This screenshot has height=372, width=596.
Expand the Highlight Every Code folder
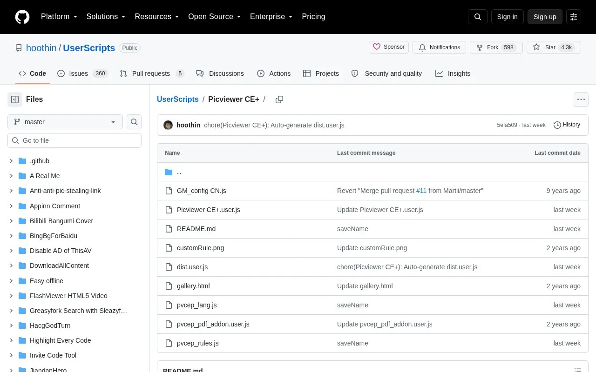pyautogui.click(x=11, y=340)
